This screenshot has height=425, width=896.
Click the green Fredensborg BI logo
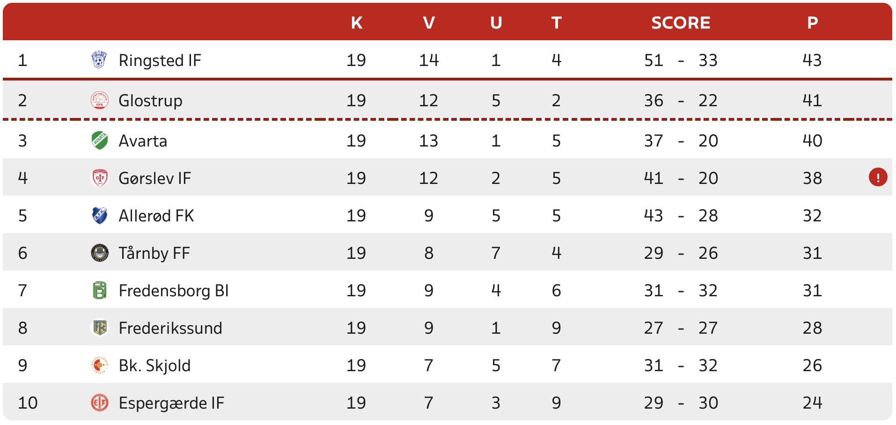coord(99,291)
